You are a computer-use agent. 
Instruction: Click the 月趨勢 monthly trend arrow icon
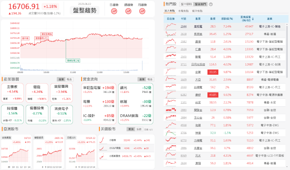click(x=142, y=11)
